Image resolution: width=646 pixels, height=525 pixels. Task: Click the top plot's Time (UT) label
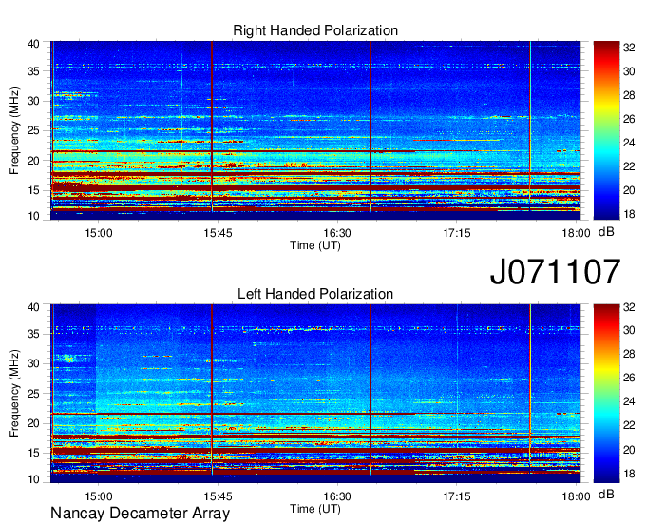point(315,245)
